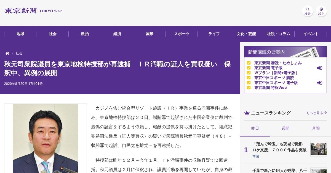Click the sign-in arrow beside 東京中日スポーツ 電子版

320,83
